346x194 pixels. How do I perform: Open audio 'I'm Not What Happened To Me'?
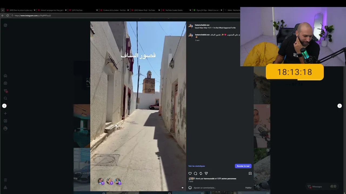tap(224, 28)
